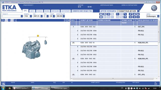161x90 pixels.
Task: Click the pushpin icon in toolbar
Action: coord(130,14)
